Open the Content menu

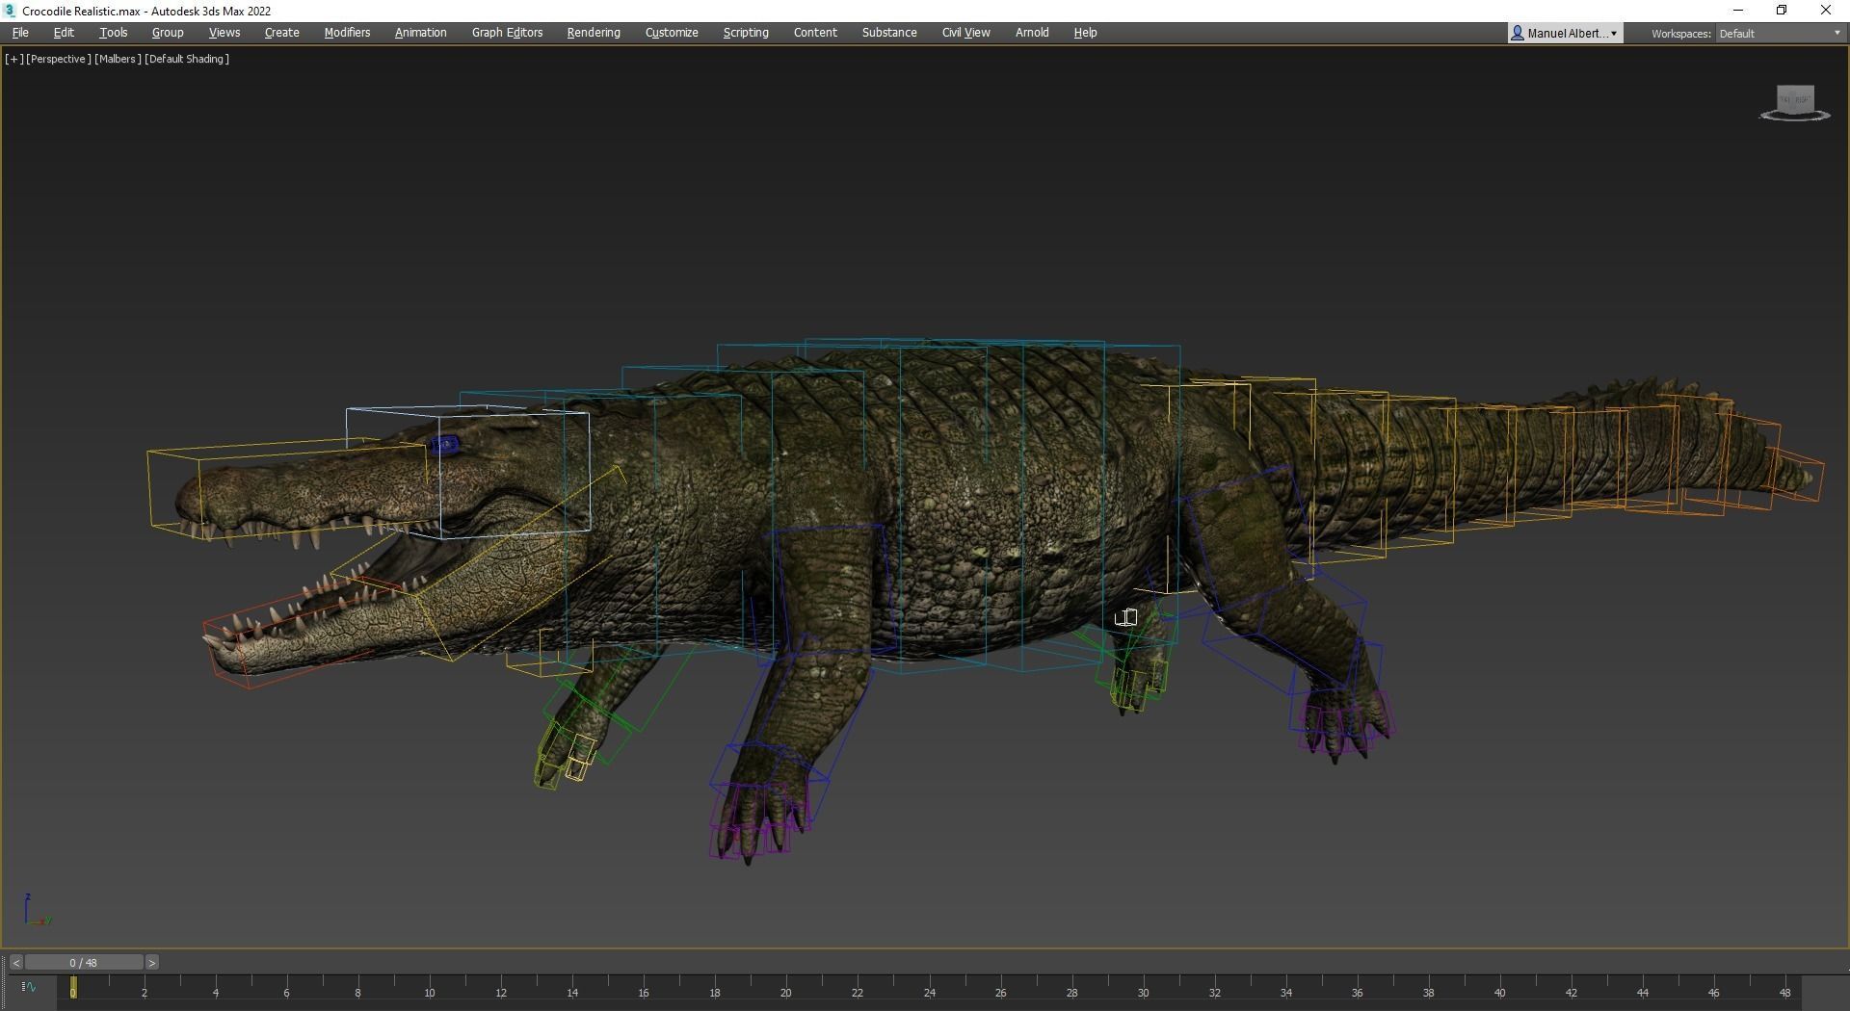[x=815, y=33]
